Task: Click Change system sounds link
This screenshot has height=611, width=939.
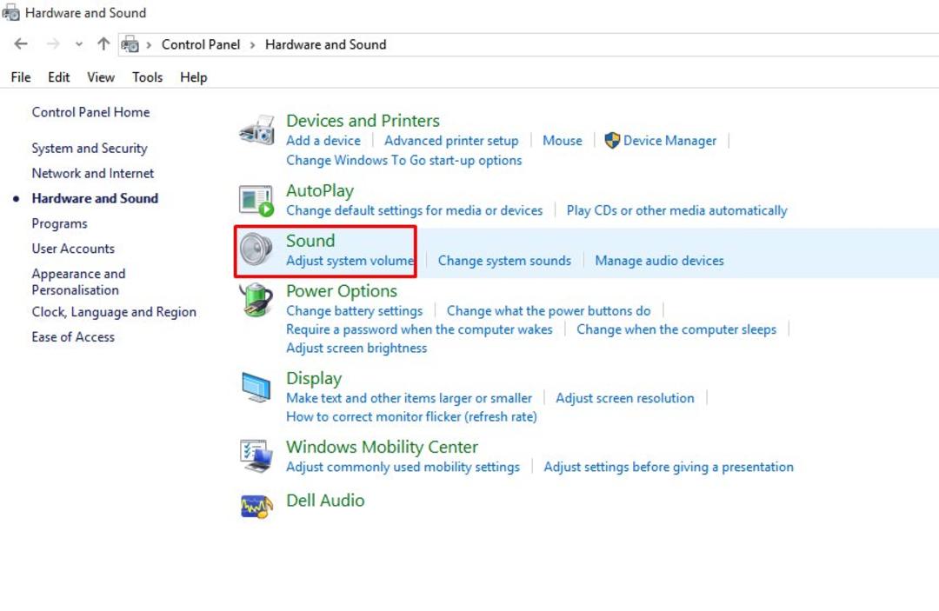Action: (x=504, y=261)
